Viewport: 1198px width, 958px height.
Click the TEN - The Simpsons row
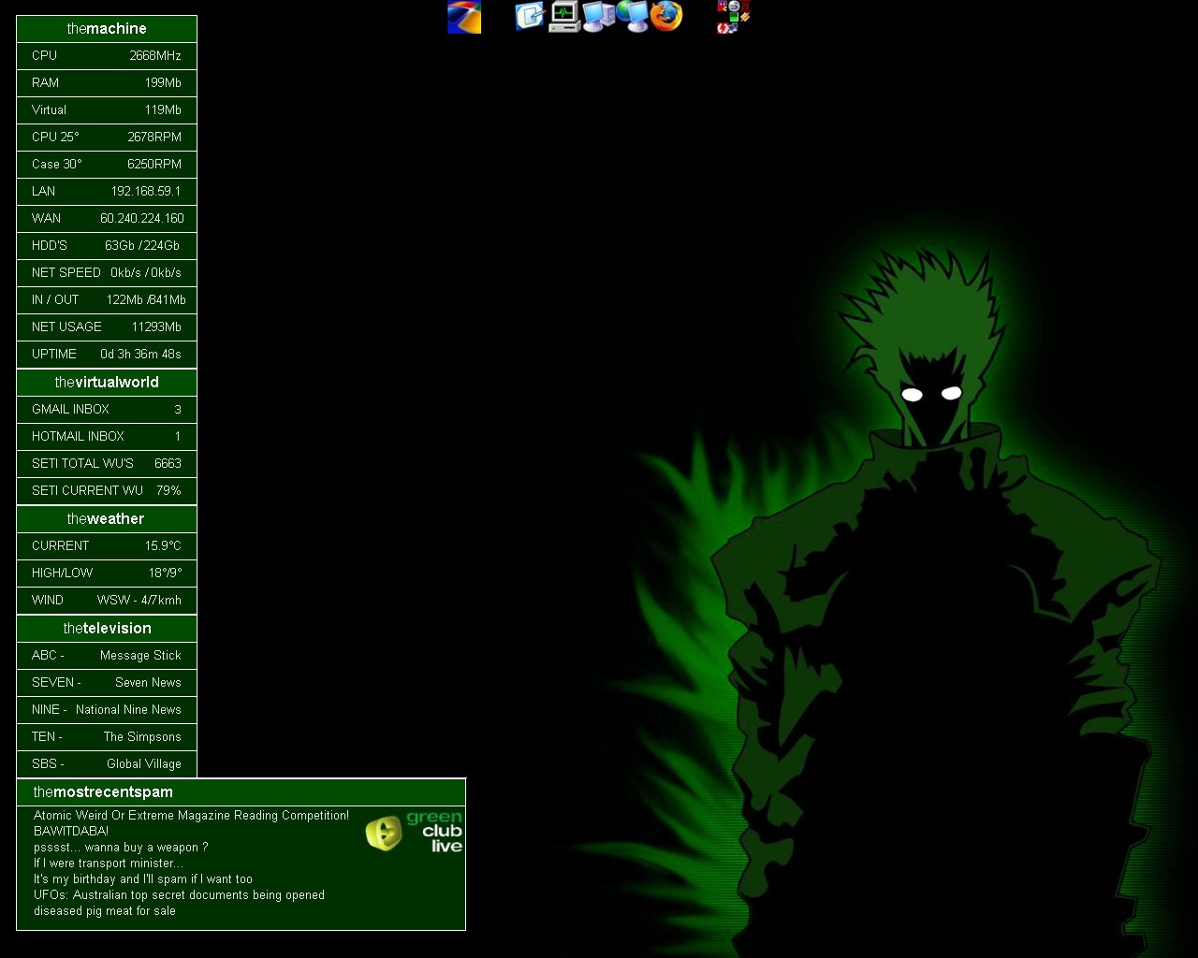click(x=107, y=737)
